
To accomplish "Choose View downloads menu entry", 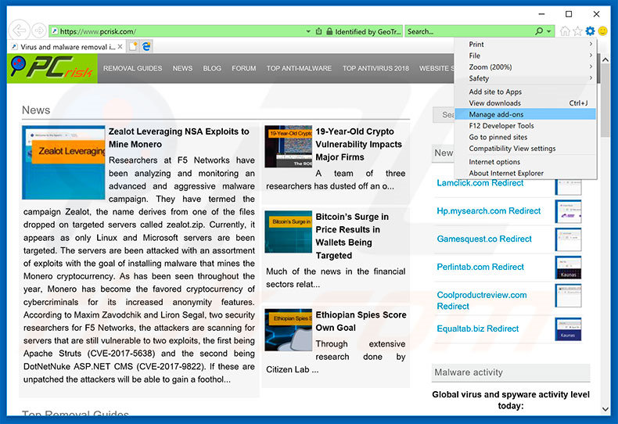I will pyautogui.click(x=525, y=103).
